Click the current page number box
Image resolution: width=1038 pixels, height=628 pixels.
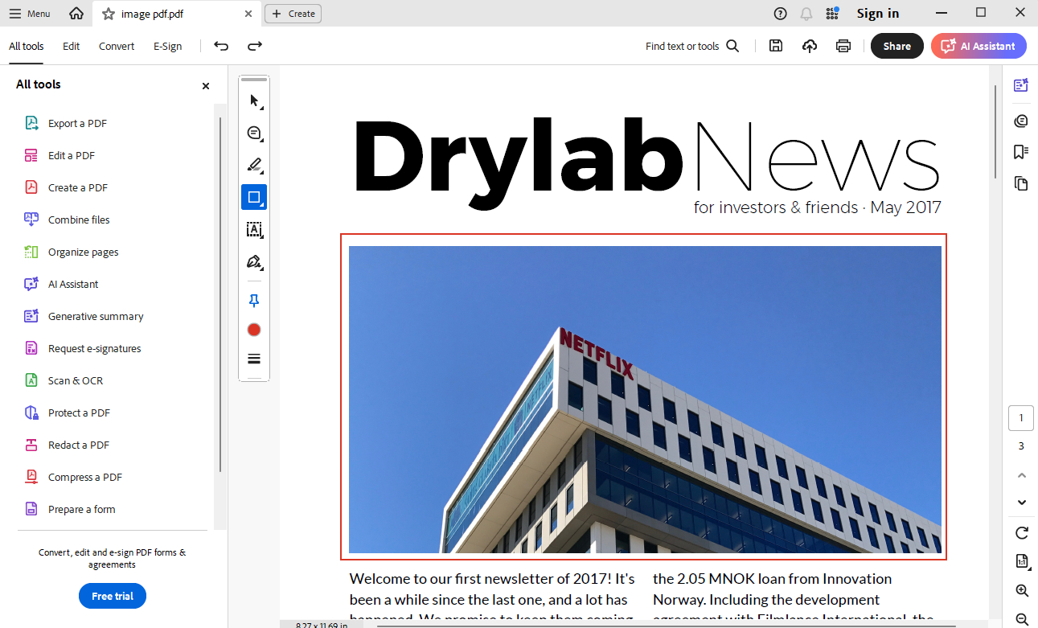pyautogui.click(x=1021, y=418)
